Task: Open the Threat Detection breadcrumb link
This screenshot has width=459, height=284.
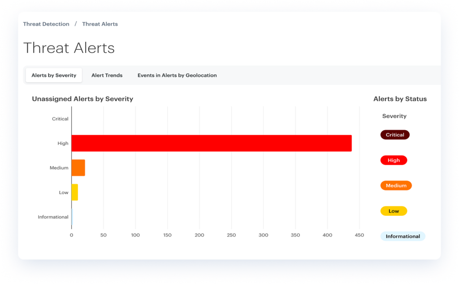Action: [46, 24]
